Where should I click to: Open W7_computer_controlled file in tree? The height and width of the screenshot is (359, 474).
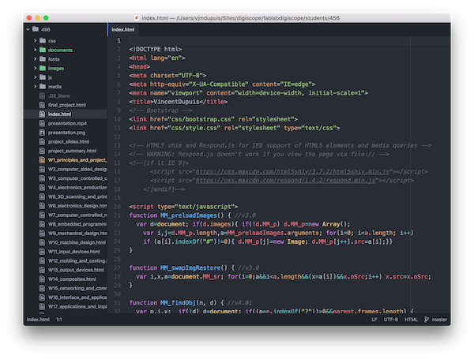click(77, 215)
